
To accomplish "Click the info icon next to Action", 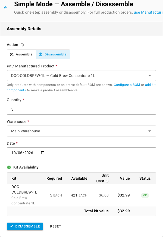I will [x=22, y=45].
